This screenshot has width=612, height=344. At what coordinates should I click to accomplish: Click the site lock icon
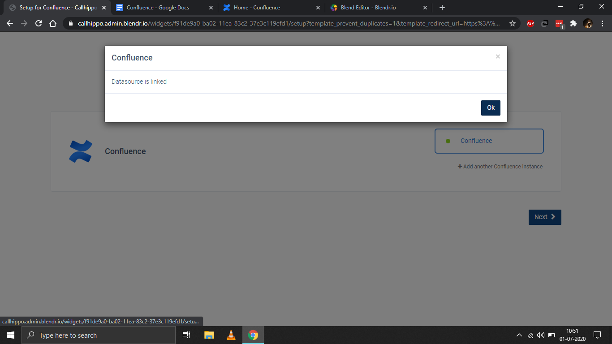point(71,23)
